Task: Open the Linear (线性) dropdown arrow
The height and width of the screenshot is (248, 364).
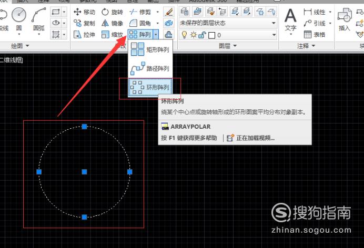Action: coord(330,12)
